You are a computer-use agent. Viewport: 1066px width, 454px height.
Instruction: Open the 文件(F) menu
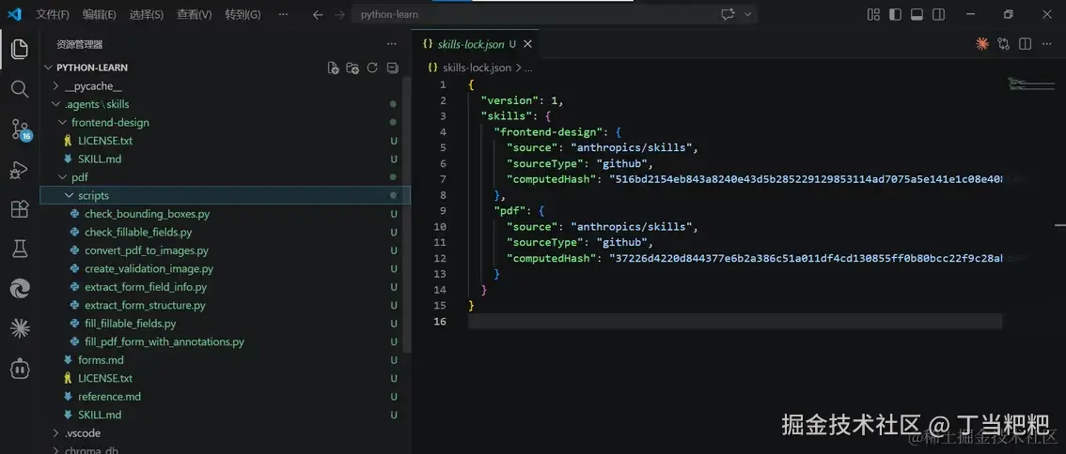pos(52,14)
